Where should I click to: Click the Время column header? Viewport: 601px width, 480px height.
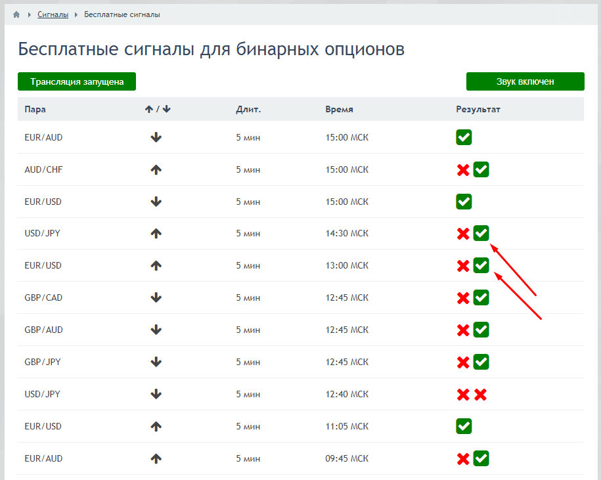coord(339,110)
